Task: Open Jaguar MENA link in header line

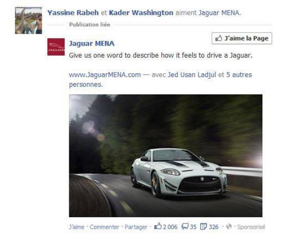Action: click(x=220, y=12)
